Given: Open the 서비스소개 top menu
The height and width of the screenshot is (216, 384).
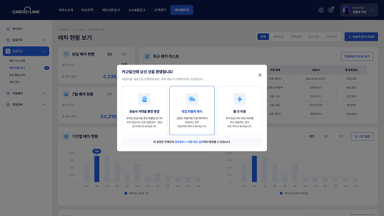Looking at the screenshot, I should click(x=66, y=10).
